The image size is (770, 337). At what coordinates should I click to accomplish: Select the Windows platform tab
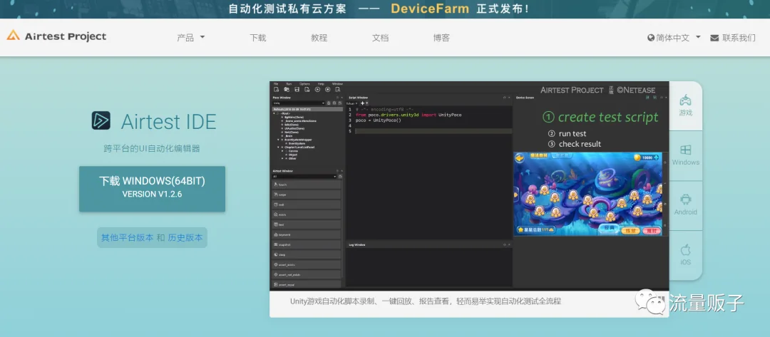click(686, 155)
